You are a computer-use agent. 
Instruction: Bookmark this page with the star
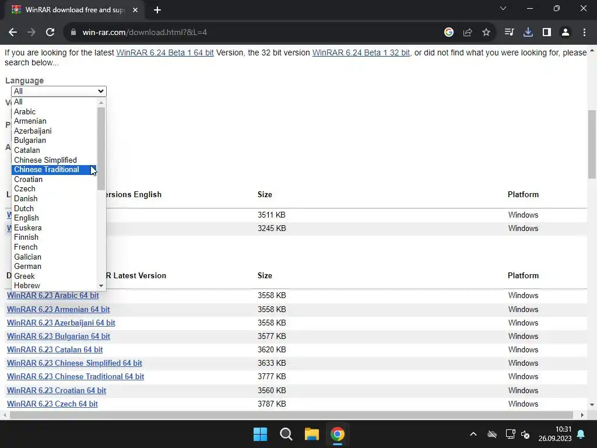486,33
